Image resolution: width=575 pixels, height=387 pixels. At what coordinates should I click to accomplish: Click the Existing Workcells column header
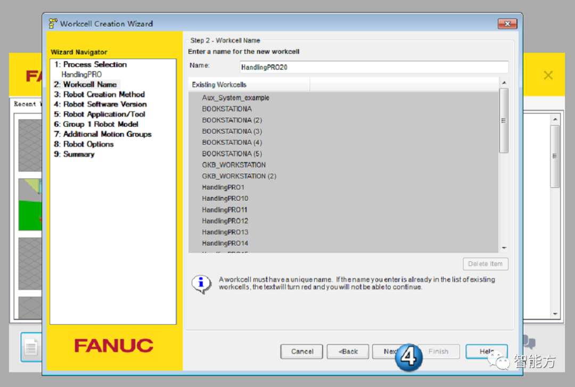249,85
